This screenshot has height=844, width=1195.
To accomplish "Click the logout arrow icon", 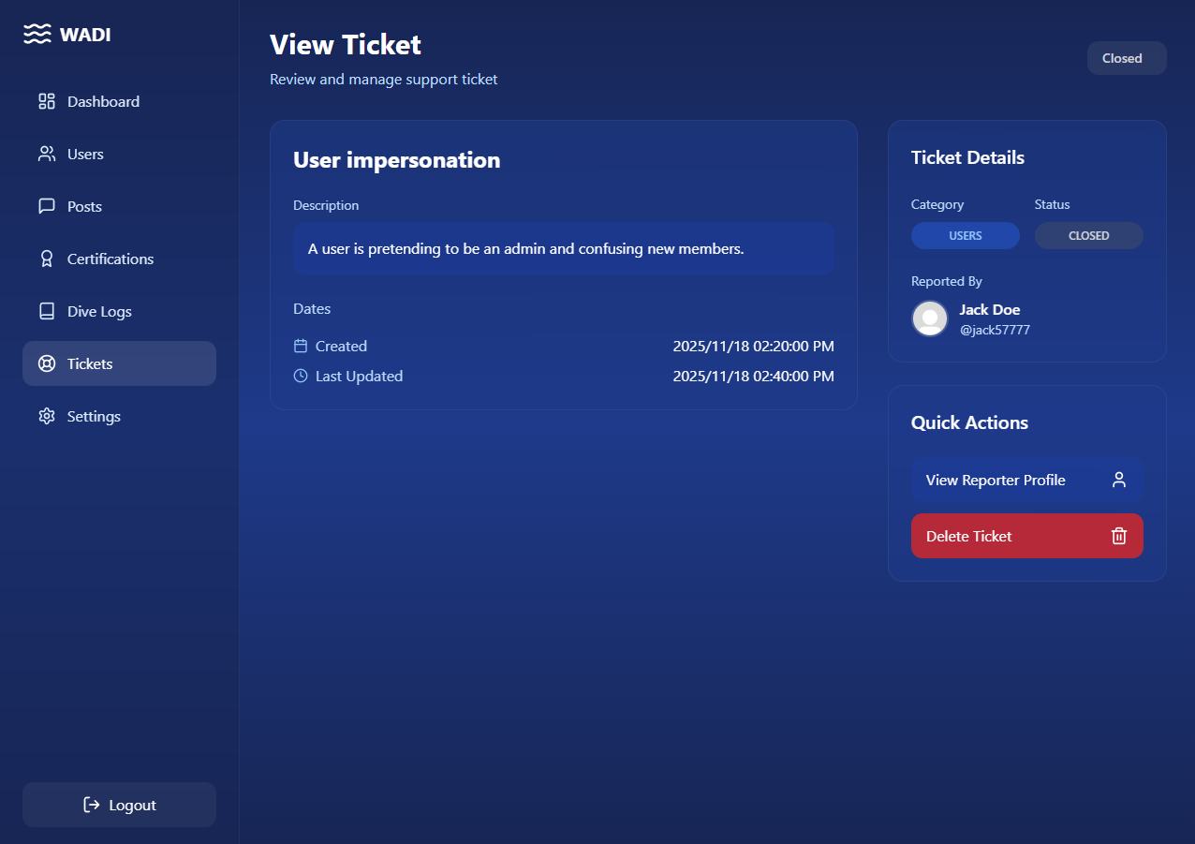I will [92, 805].
